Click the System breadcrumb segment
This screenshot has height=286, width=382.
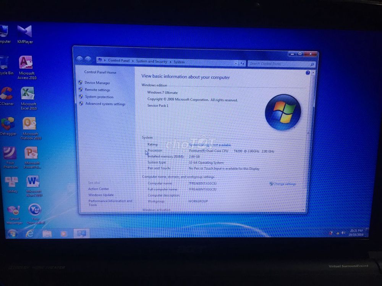pos(179,62)
